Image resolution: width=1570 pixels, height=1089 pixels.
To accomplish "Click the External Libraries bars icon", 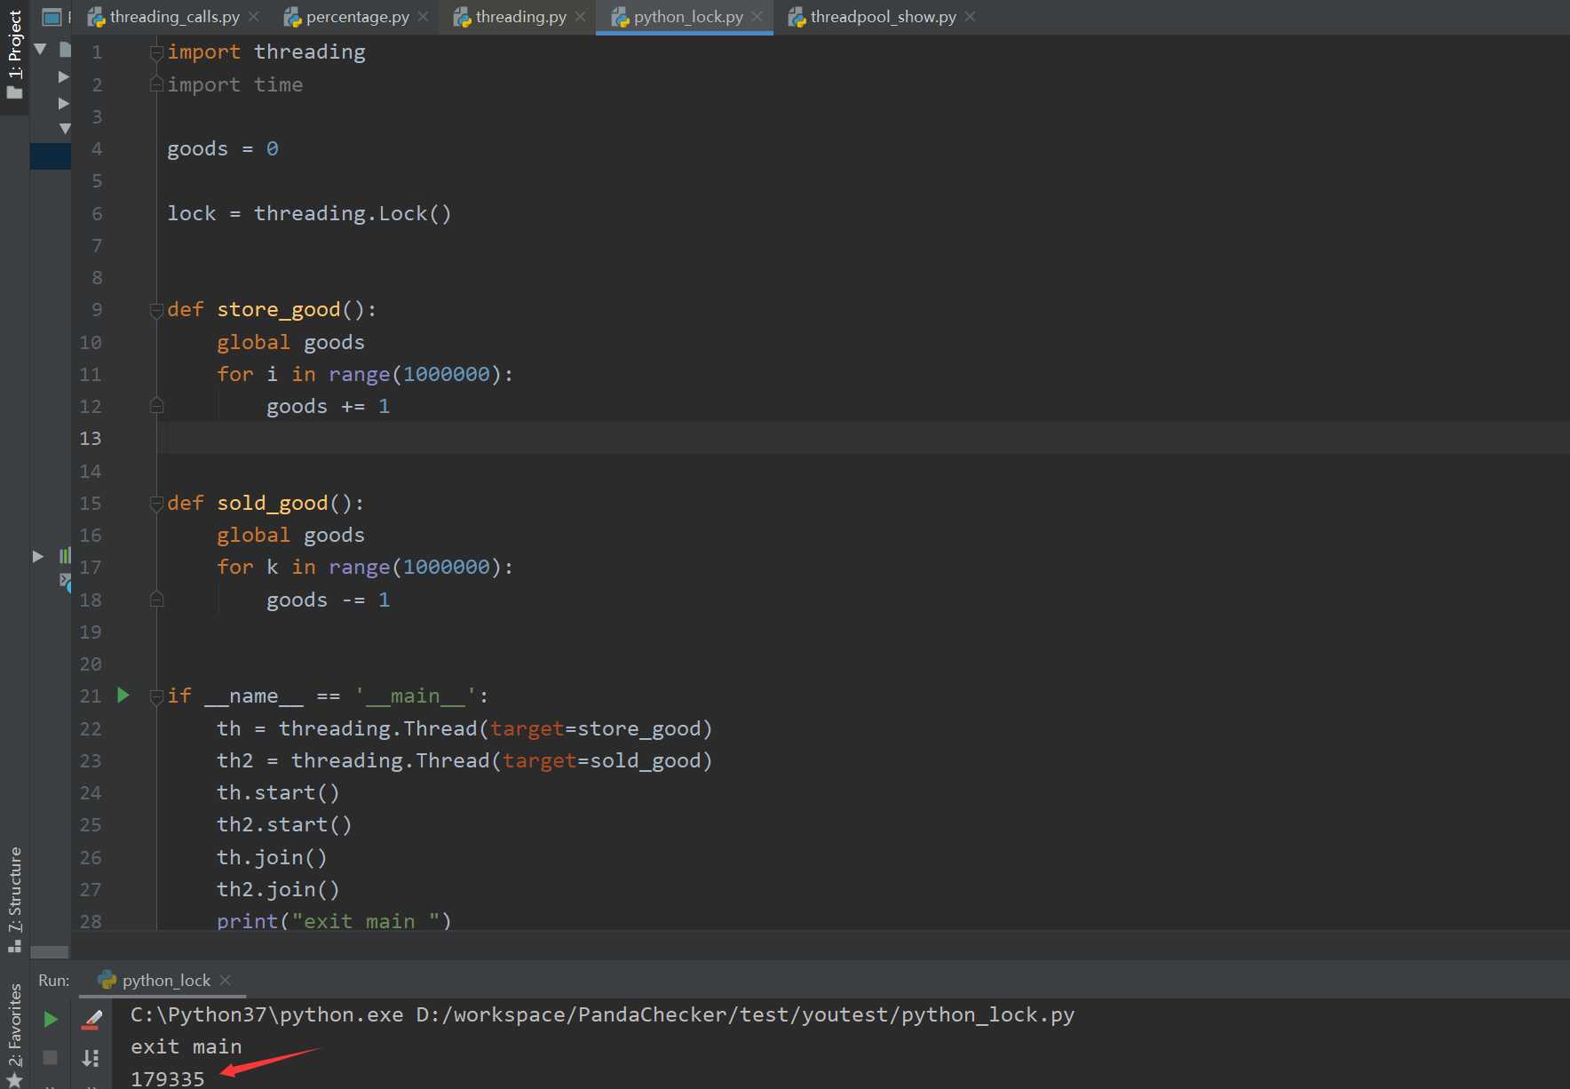I will click(65, 556).
